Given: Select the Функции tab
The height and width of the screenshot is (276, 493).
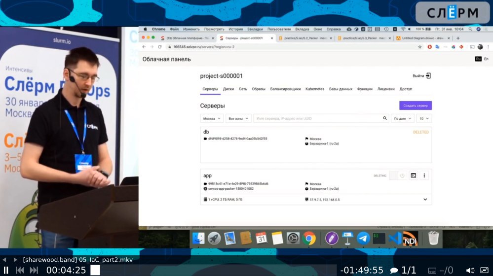Looking at the screenshot, I should click(x=365, y=89).
